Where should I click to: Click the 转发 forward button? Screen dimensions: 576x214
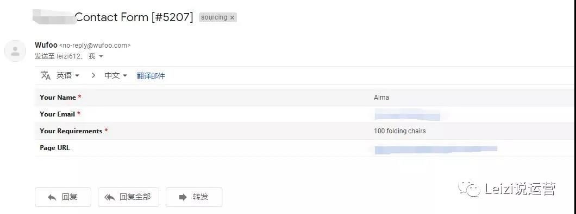194,197
